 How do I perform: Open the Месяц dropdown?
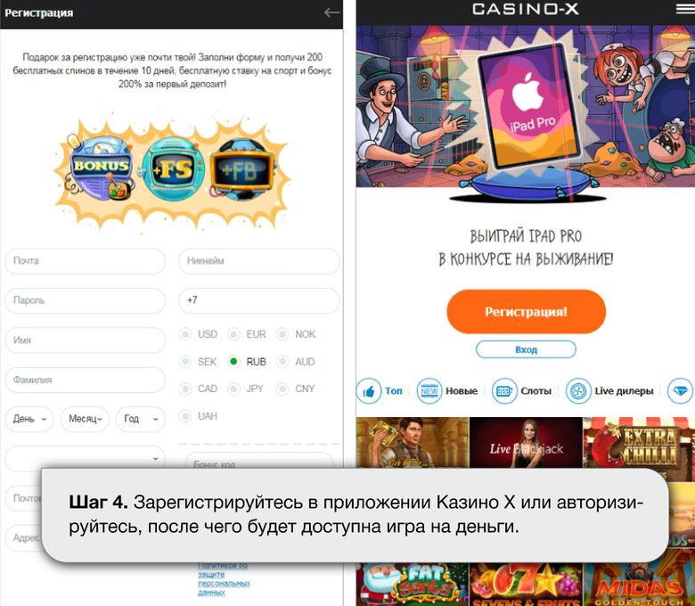pyautogui.click(x=86, y=419)
